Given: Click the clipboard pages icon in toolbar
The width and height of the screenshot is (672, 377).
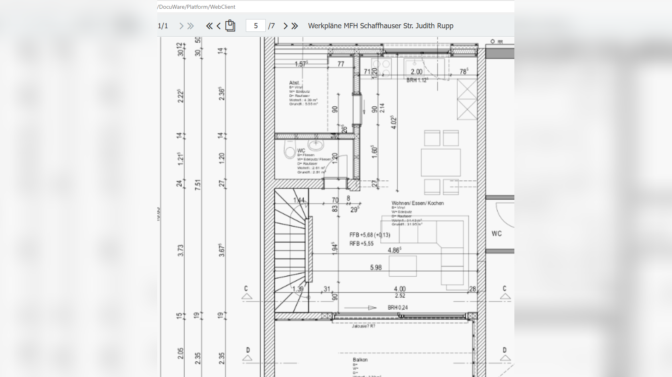Looking at the screenshot, I should point(230,25).
